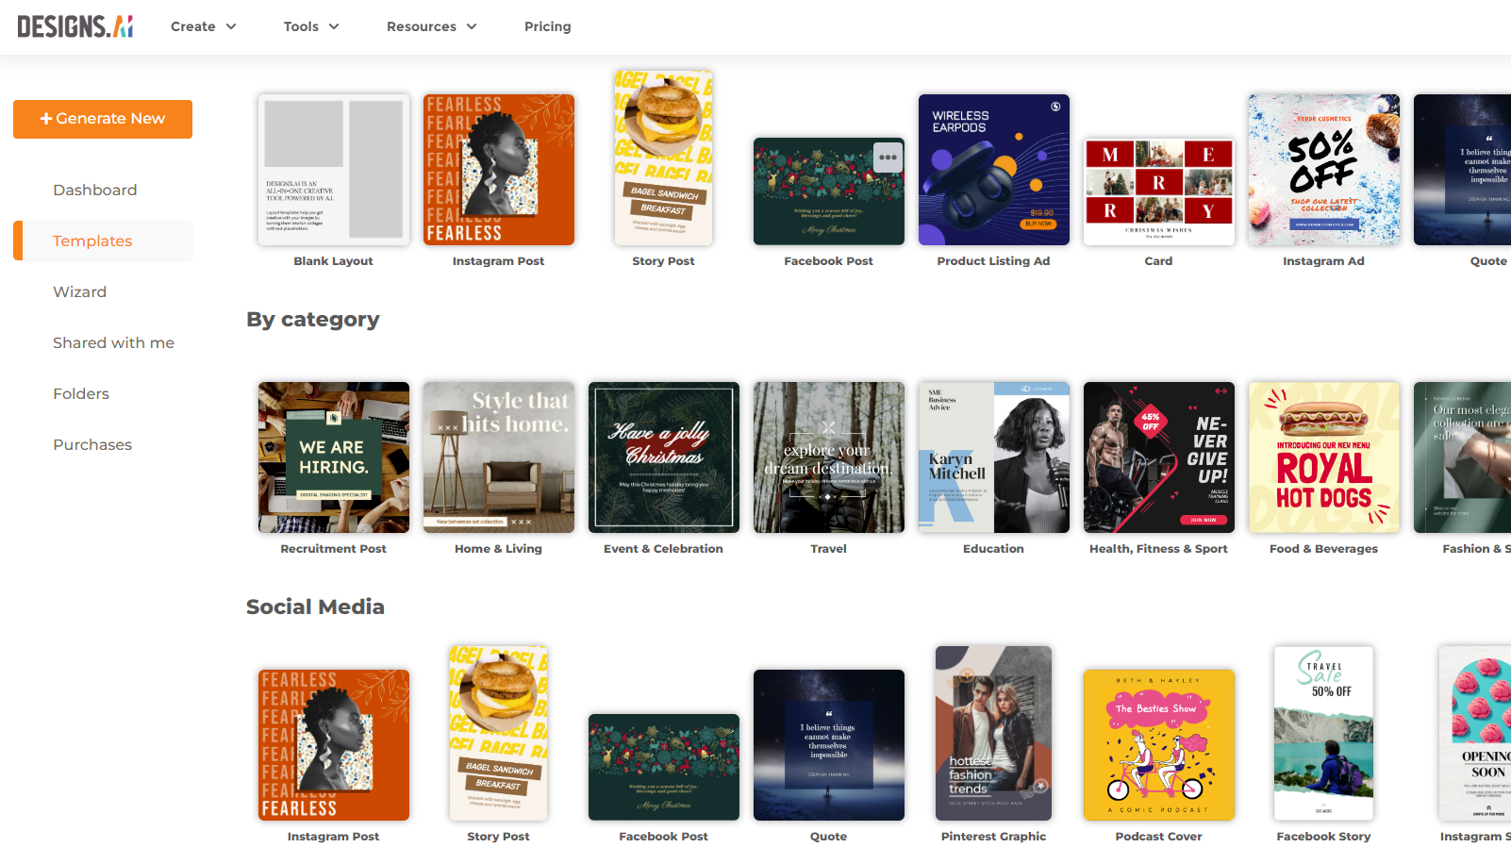Screen dimensions: 1511x864
Task: Expand the Create dropdown menu
Action: pos(203,26)
